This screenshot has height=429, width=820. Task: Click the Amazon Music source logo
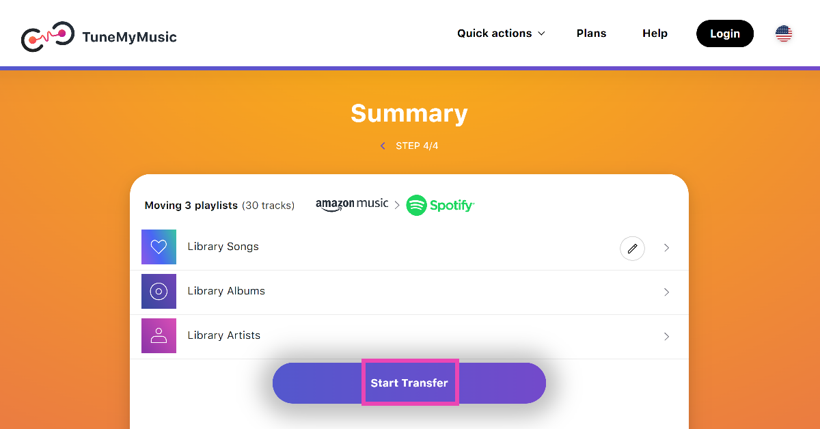352,205
